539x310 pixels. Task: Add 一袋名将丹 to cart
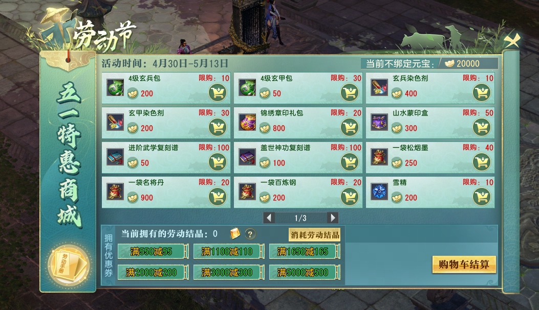[x=218, y=197]
